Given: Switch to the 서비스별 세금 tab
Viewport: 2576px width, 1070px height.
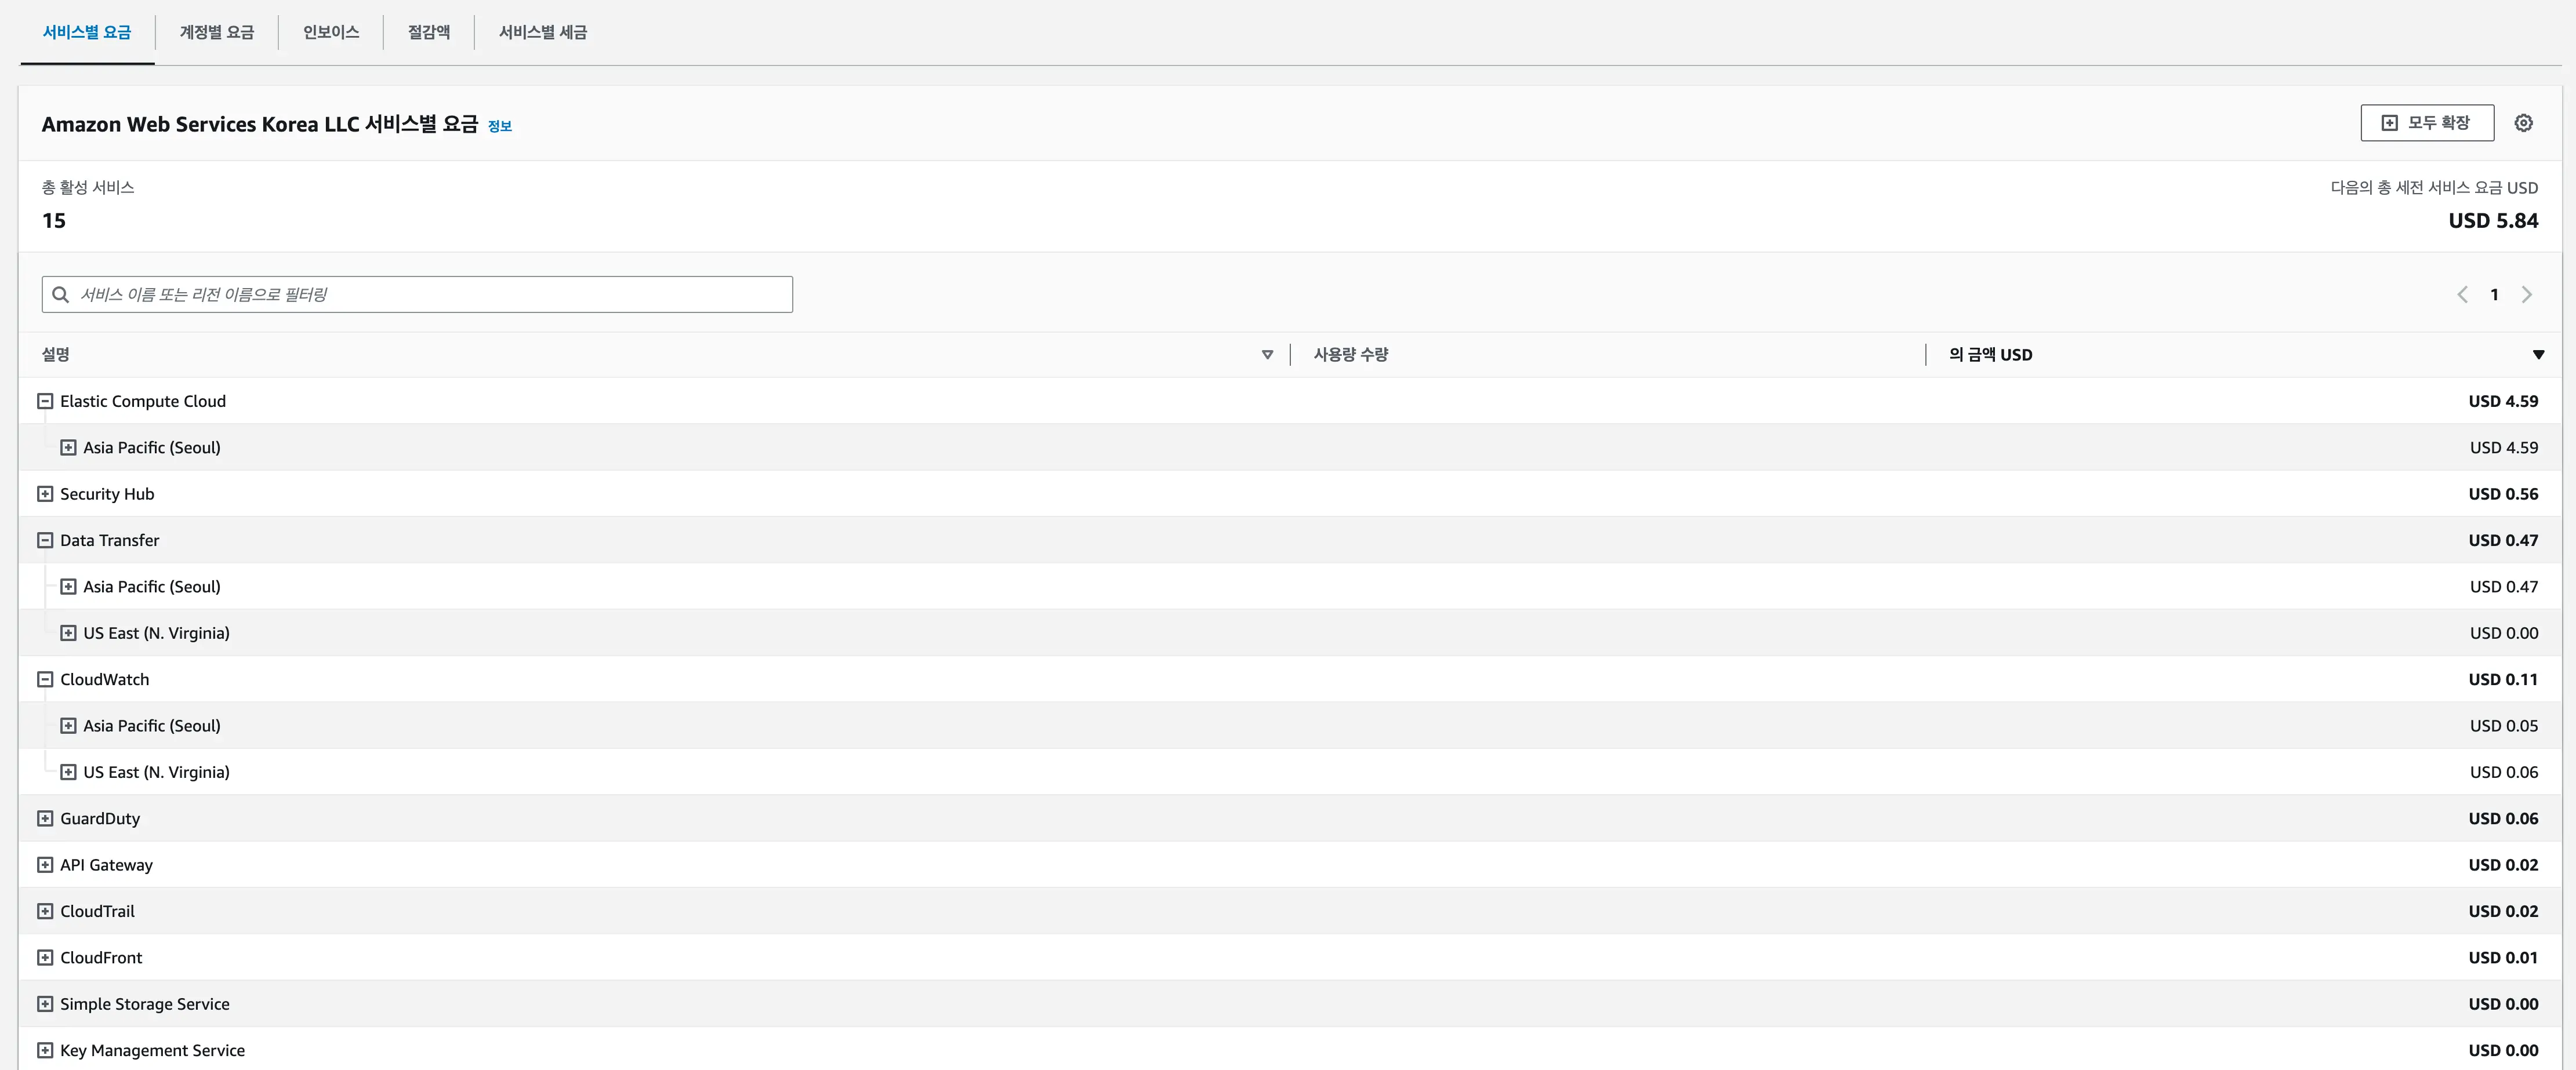Looking at the screenshot, I should click(x=542, y=32).
